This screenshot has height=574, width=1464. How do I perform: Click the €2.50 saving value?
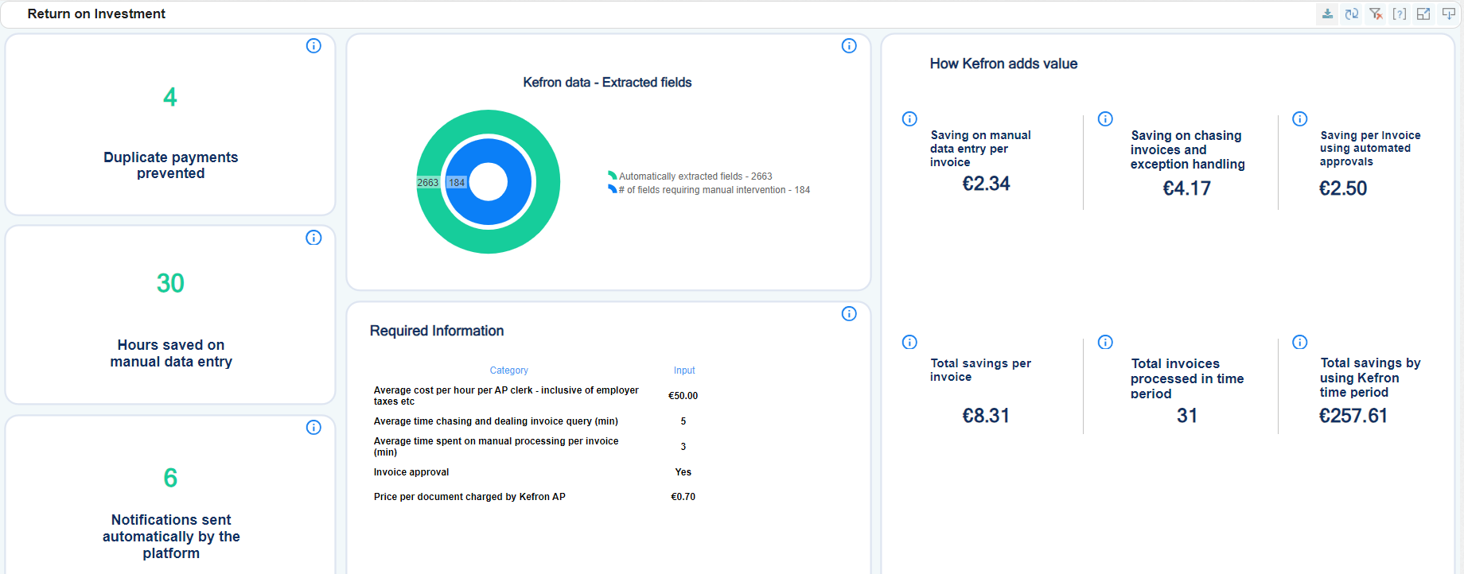point(1343,188)
